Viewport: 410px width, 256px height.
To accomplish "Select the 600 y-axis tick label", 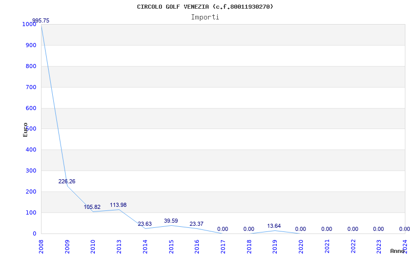I will tap(31, 108).
